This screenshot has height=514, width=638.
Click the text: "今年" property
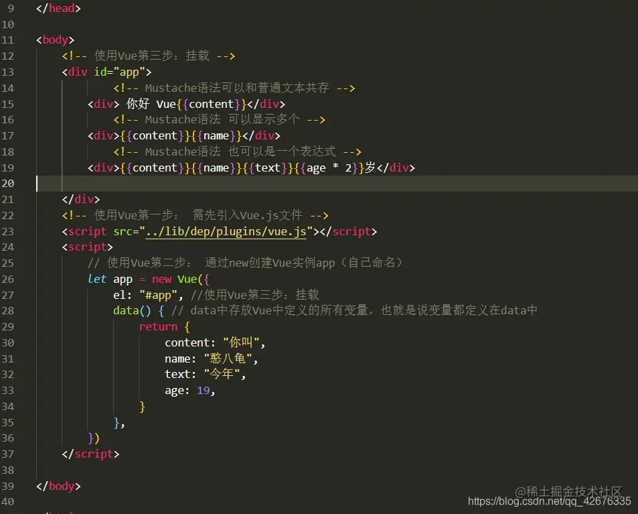205,375
